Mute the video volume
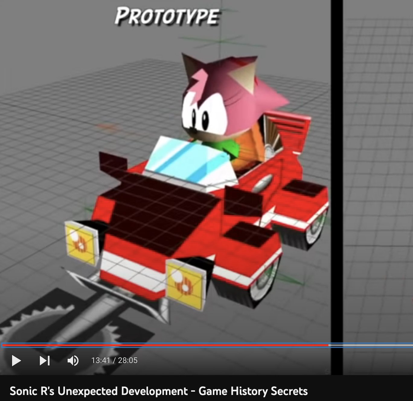The width and height of the screenshot is (413, 401). point(73,360)
